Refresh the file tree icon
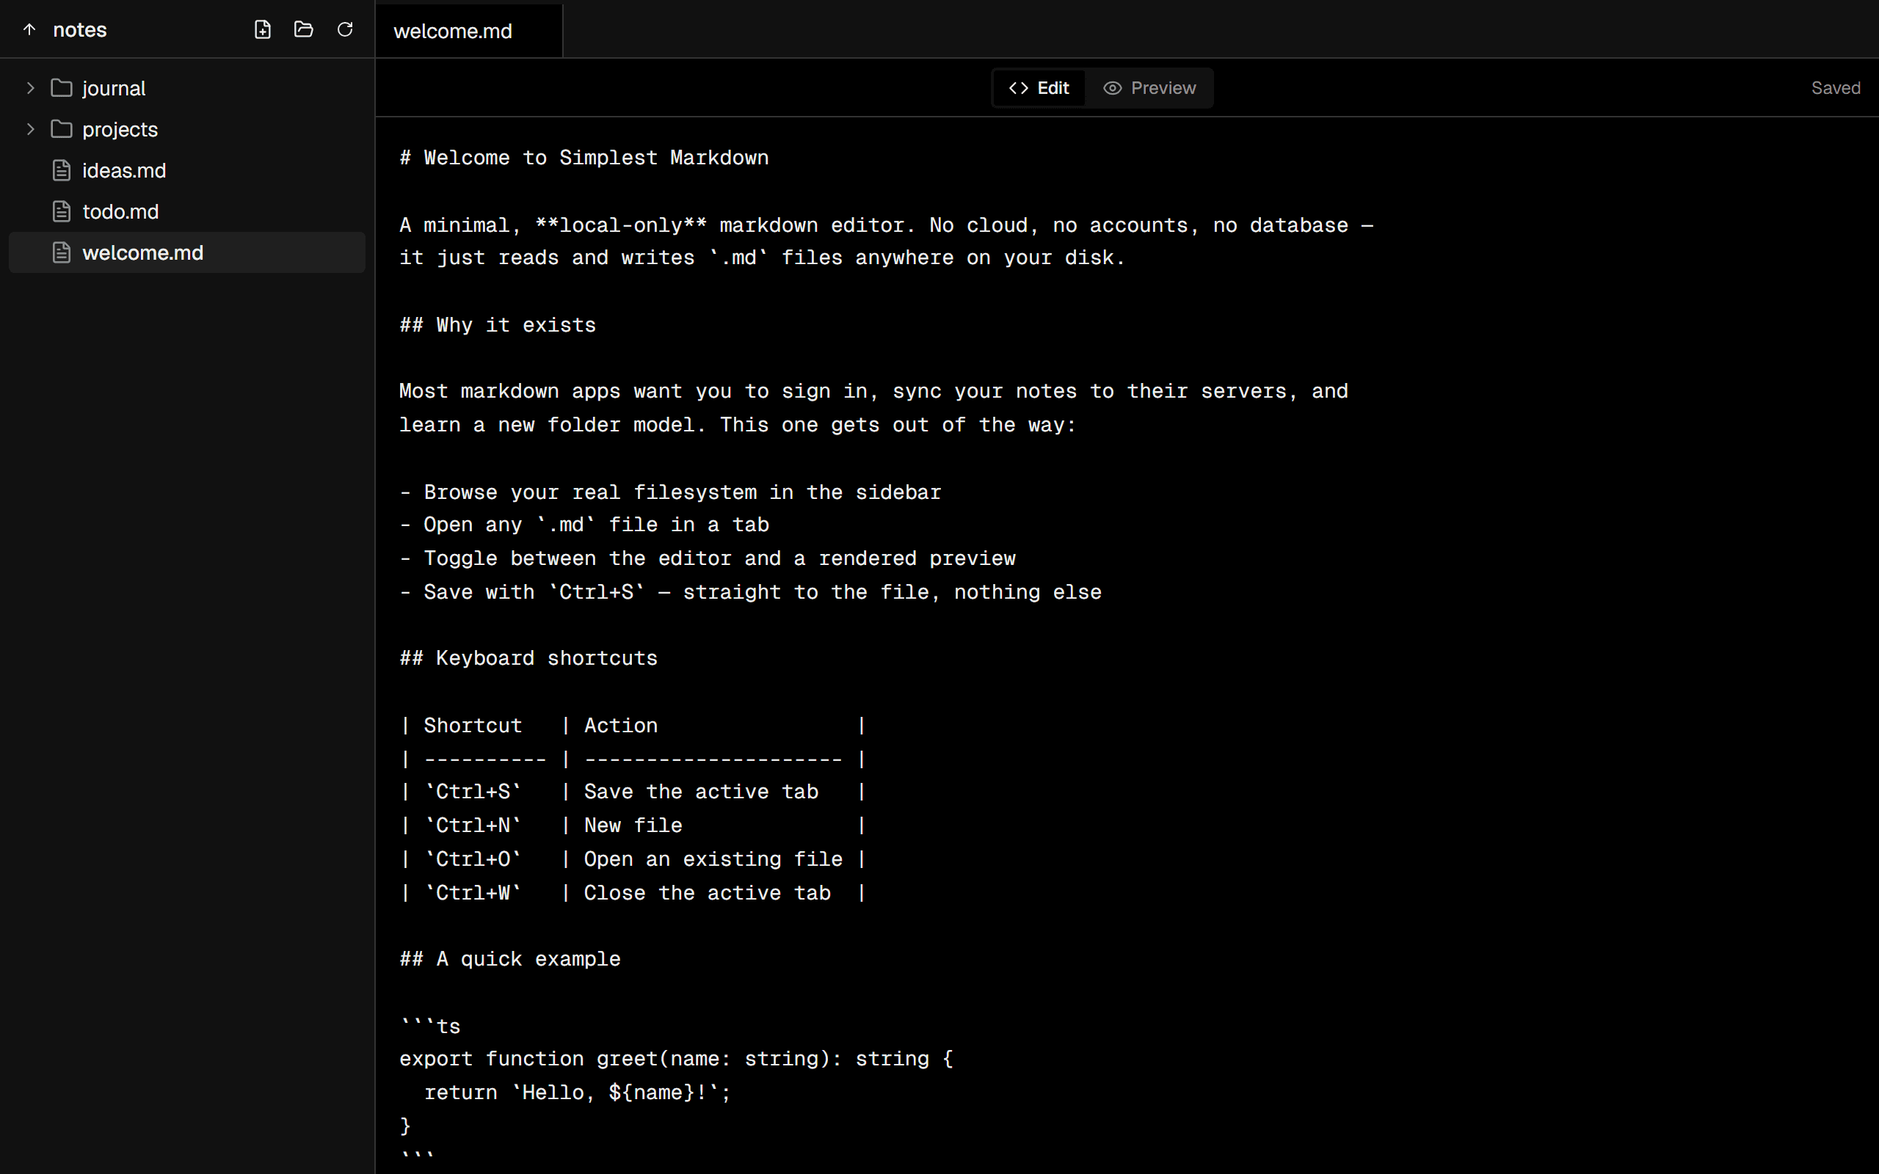This screenshot has width=1879, height=1174. click(345, 29)
